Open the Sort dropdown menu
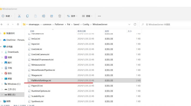This screenshot has height=106, width=191. tap(72, 16)
